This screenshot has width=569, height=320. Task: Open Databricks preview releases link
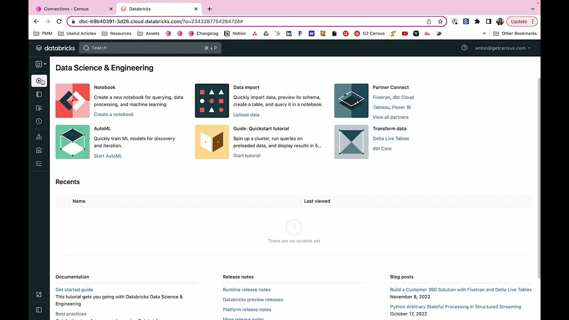tap(253, 300)
